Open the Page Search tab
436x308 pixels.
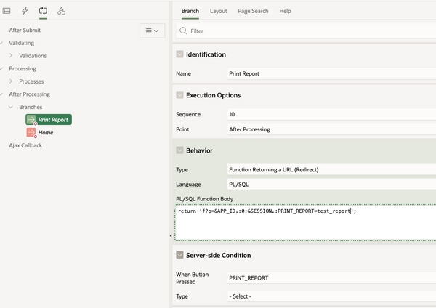(x=253, y=11)
